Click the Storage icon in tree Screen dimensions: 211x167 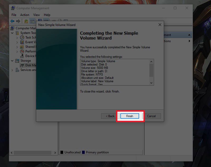[17, 61]
